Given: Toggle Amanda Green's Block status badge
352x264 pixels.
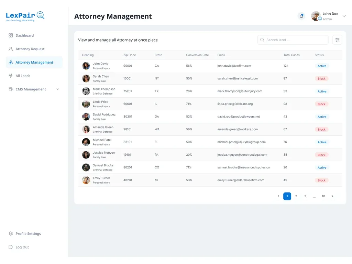Looking at the screenshot, I should [321, 130].
